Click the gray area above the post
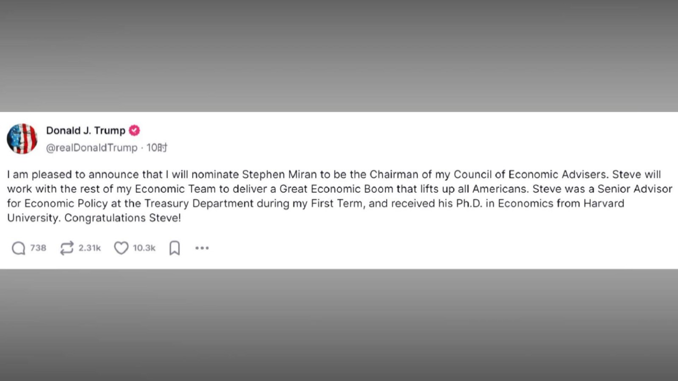 (339, 55)
